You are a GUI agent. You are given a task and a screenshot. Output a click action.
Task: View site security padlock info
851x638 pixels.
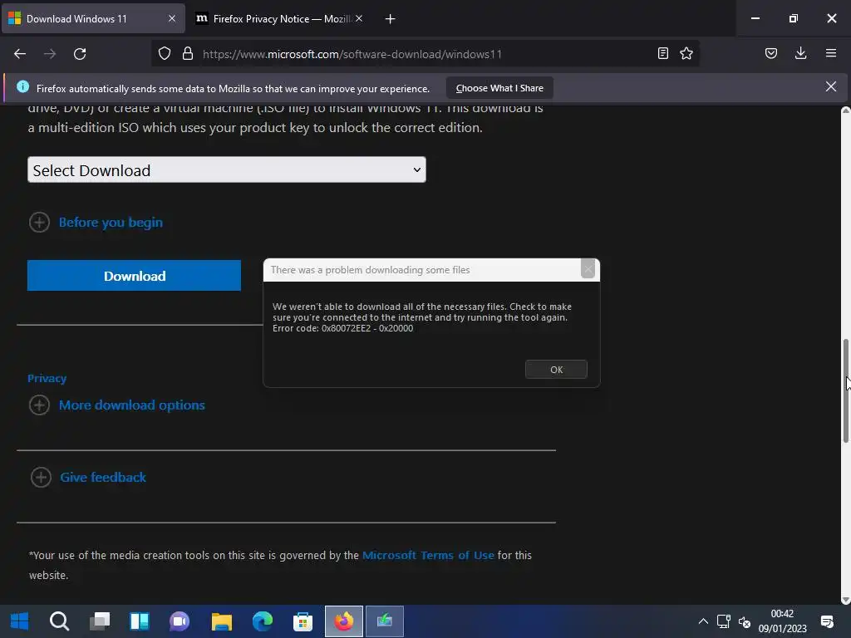click(x=188, y=54)
